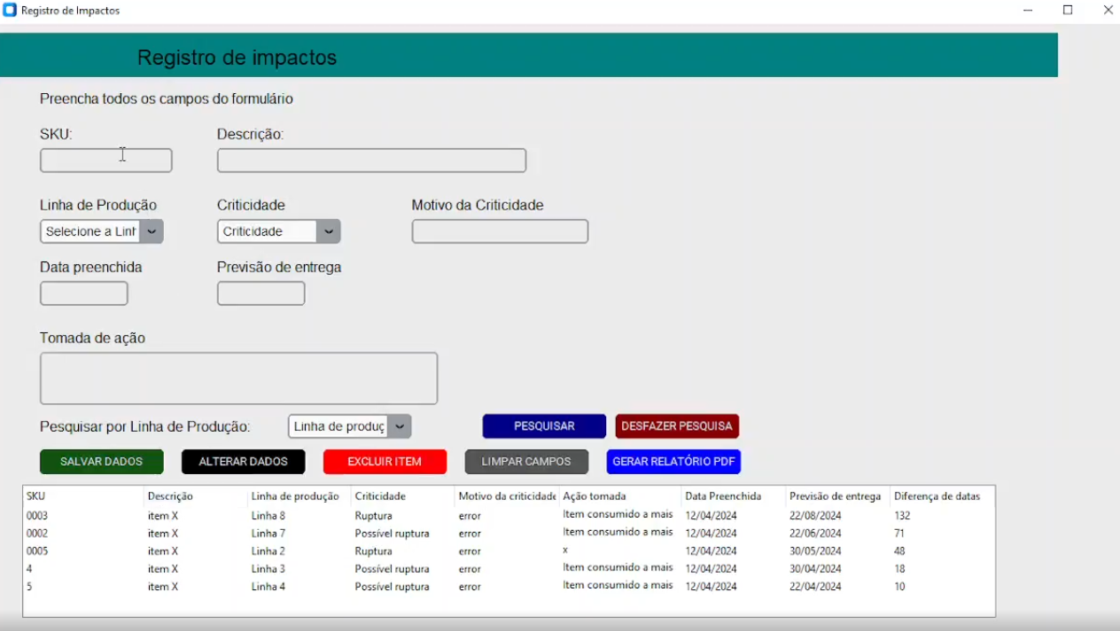Click the SALVAR DADOS button

click(101, 462)
